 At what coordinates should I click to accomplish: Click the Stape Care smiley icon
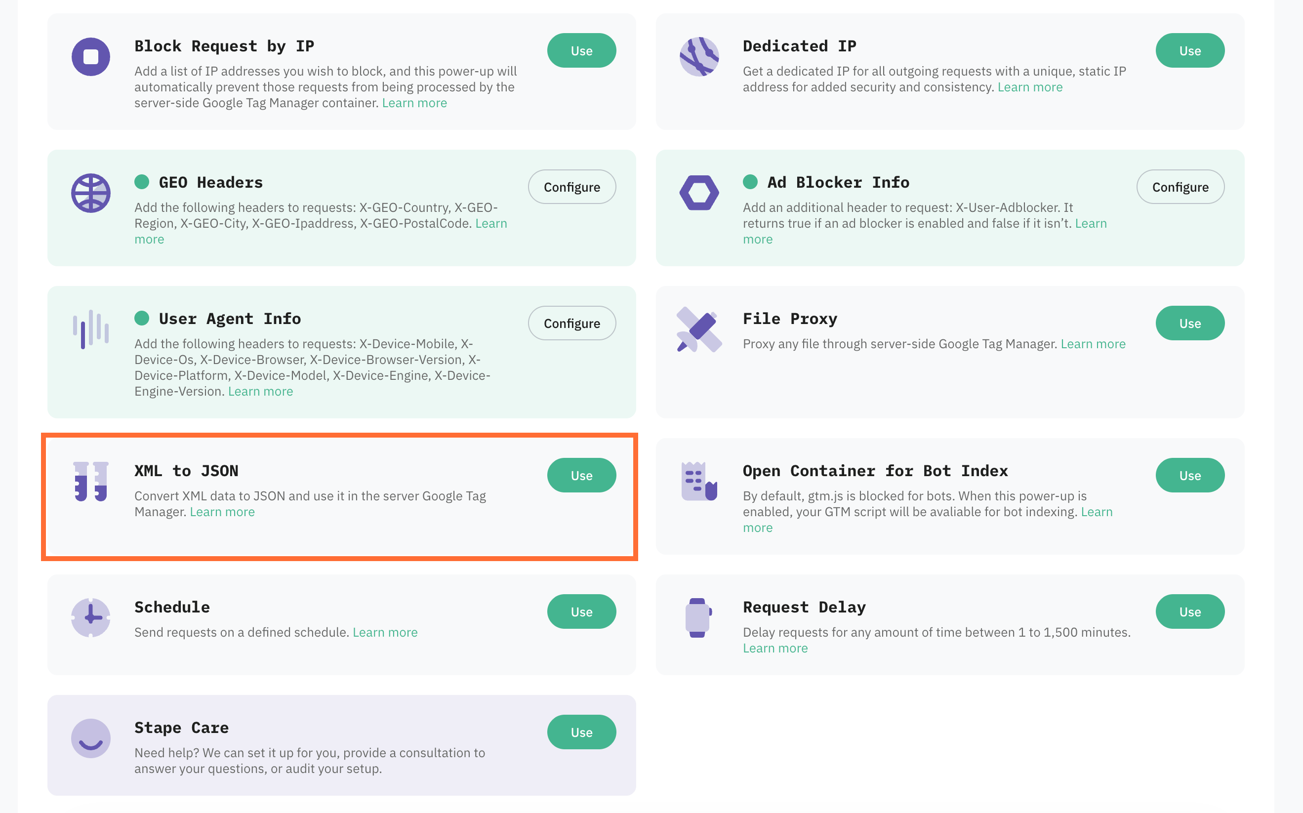[91, 738]
